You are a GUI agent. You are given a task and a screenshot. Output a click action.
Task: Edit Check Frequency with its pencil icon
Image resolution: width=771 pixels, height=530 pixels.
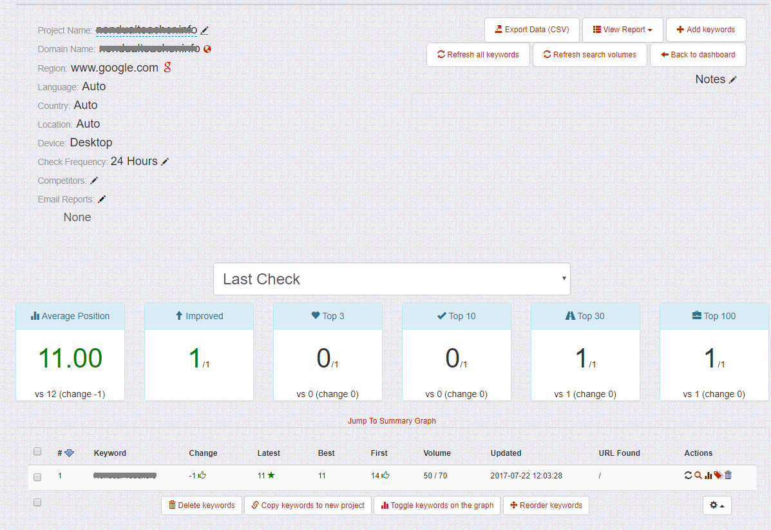pos(165,161)
